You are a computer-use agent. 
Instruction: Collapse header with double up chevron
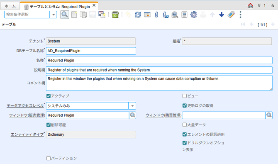click(x=273, y=6)
